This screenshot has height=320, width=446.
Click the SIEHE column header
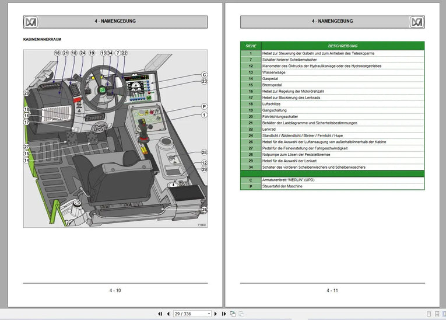point(251,46)
